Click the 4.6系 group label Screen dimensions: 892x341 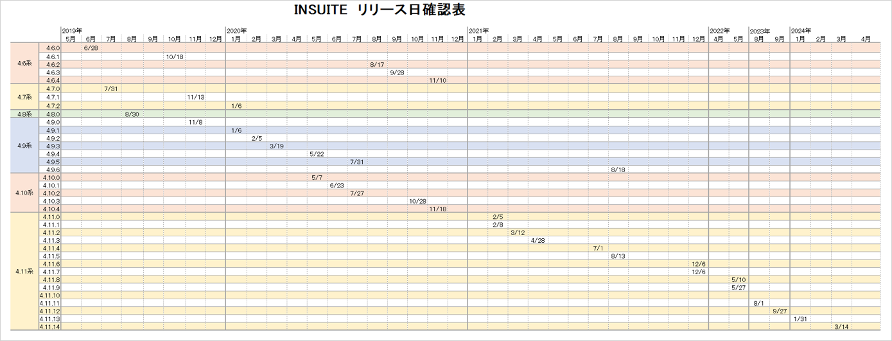[24, 64]
